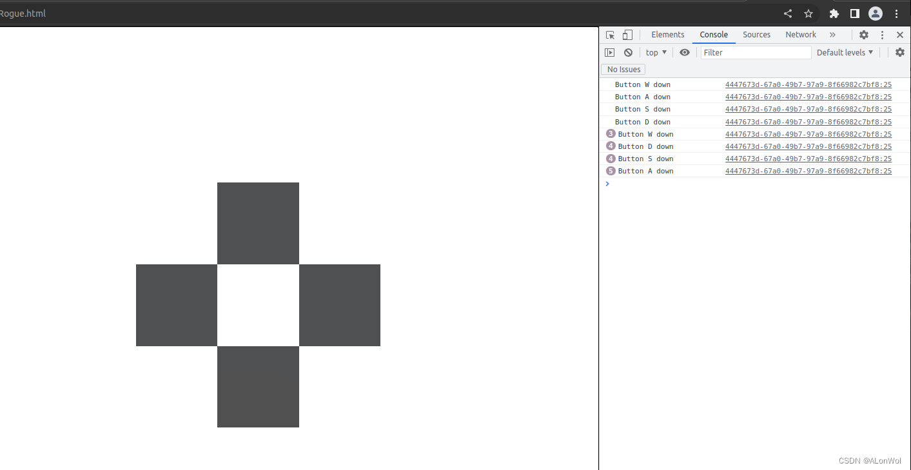Screen dimensions: 911x470
Task: Click repeat count 5 badge on Button A
Action: (x=611, y=171)
